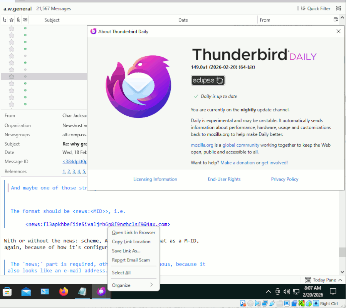The image size is (346, 308).
Task: Open reference number 3
Action: click(x=74, y=172)
